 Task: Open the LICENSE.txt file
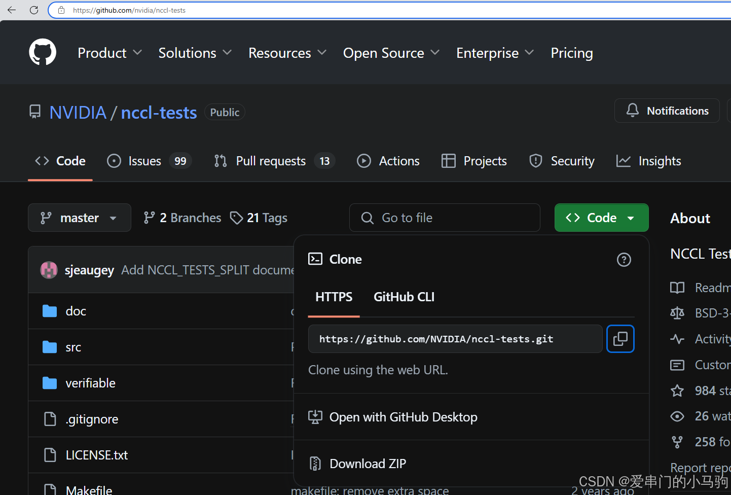tap(97, 455)
